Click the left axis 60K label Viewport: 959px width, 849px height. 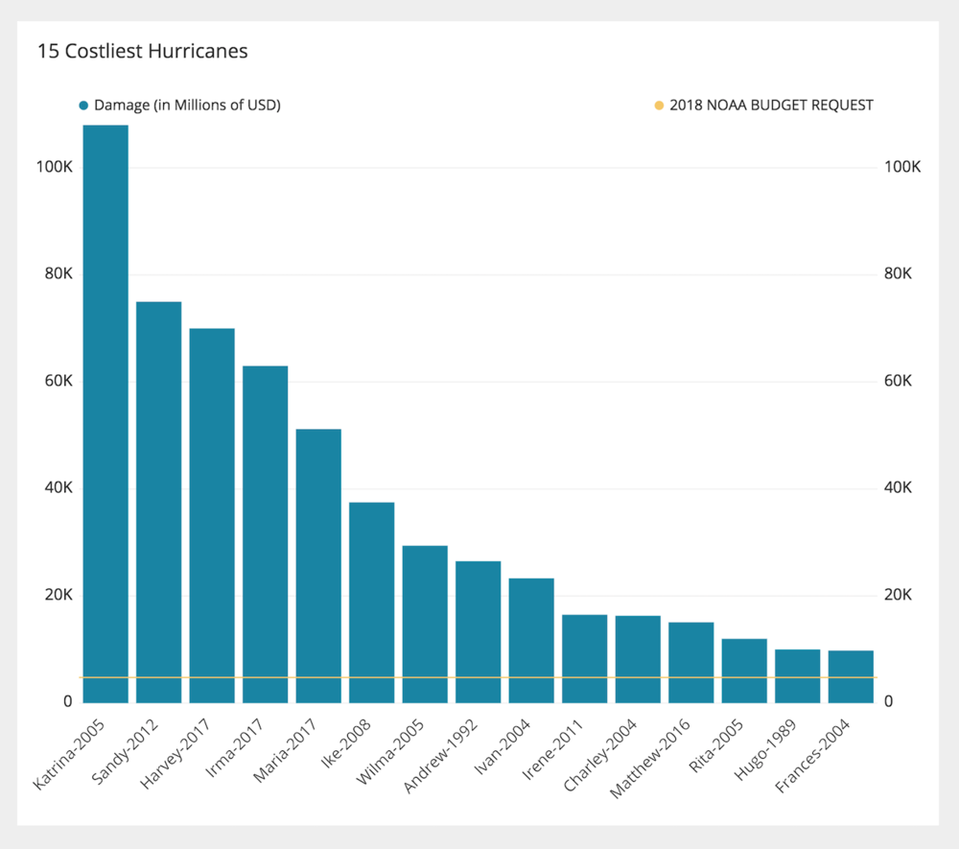(58, 381)
